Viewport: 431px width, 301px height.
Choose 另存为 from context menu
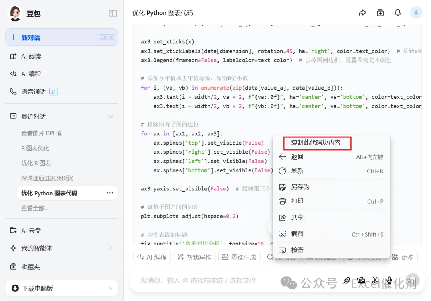[332, 187]
